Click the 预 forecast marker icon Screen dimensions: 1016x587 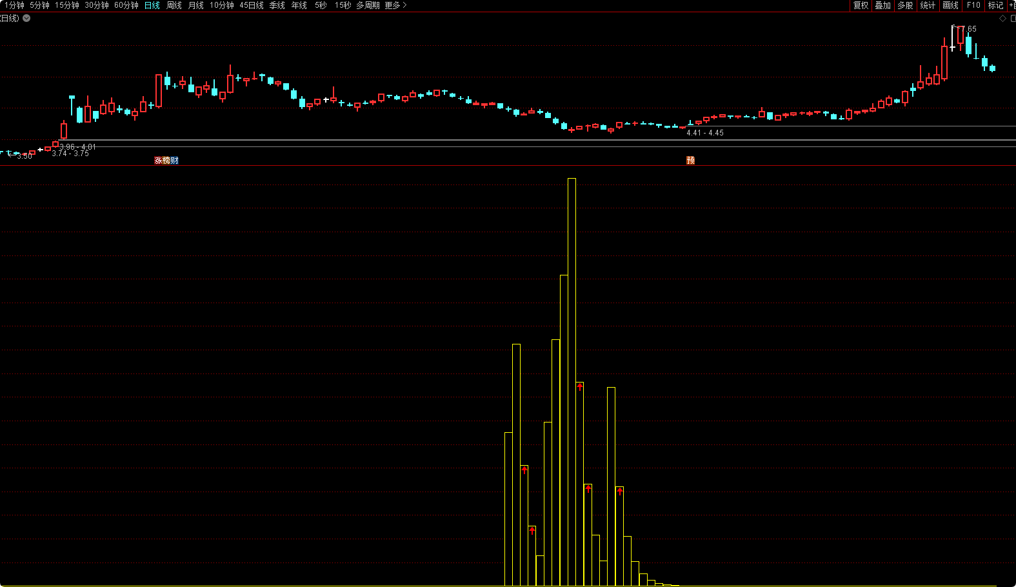pos(690,161)
